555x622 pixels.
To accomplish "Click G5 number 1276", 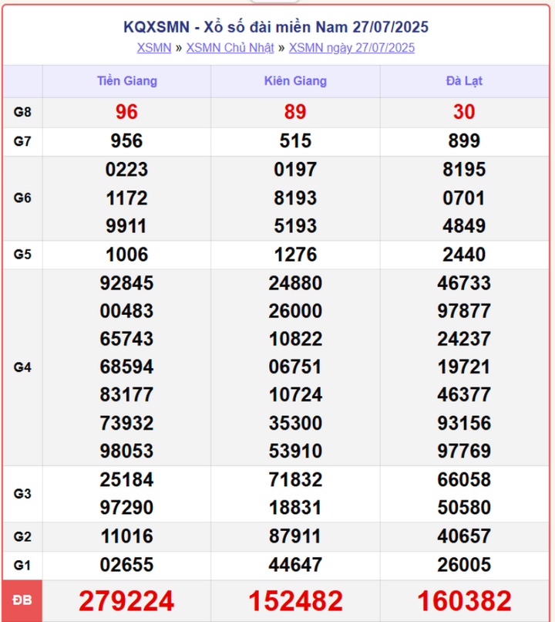I will pos(295,255).
